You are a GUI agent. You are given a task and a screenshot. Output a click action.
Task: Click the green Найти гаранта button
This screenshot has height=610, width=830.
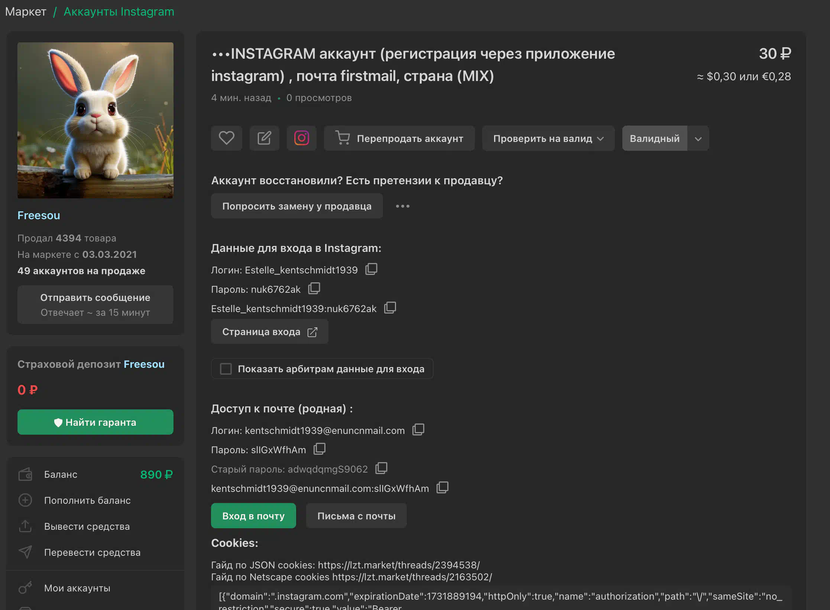pyautogui.click(x=95, y=422)
